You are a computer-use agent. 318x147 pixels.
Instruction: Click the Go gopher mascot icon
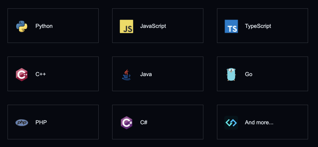pyautogui.click(x=231, y=74)
